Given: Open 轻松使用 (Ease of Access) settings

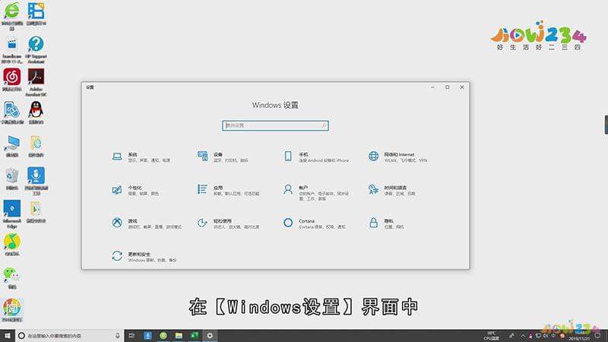Looking at the screenshot, I should [228, 223].
